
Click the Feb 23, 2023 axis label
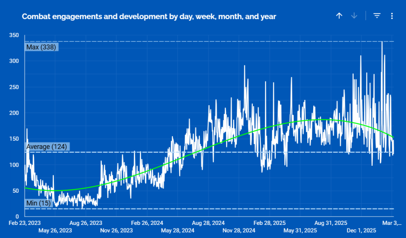pyautogui.click(x=25, y=223)
